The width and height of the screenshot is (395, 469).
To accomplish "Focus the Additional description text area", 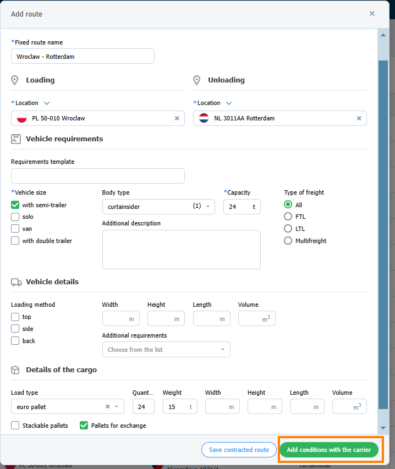I will pyautogui.click(x=181, y=250).
